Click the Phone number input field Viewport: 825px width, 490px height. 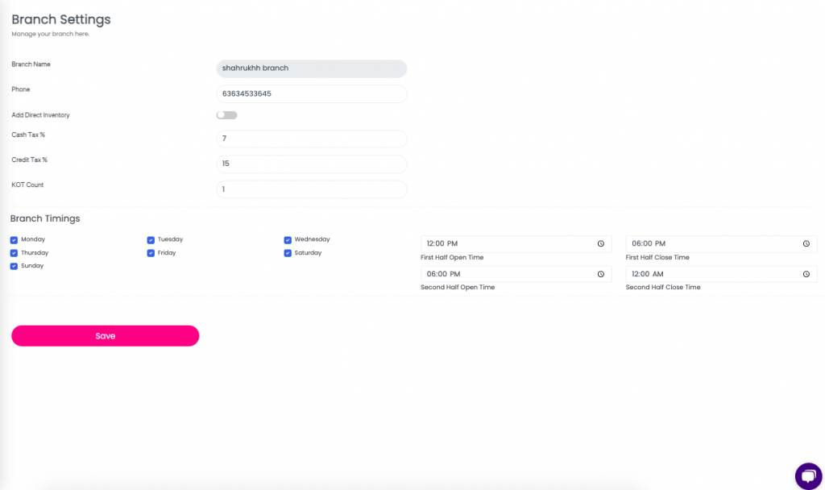click(x=311, y=93)
